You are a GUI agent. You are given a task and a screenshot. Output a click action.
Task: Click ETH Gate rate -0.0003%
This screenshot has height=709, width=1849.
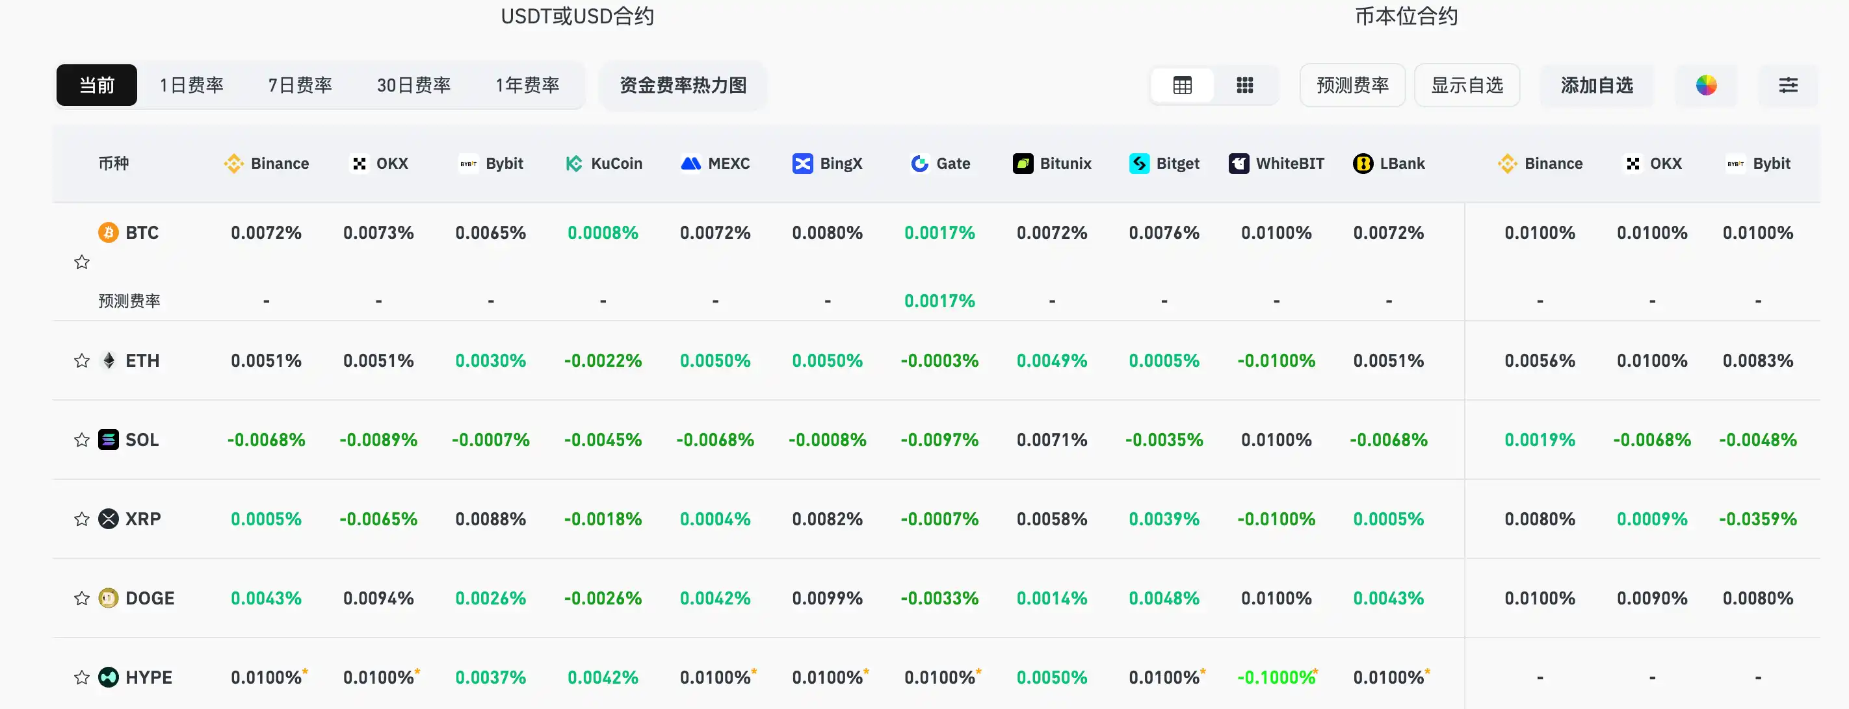939,360
